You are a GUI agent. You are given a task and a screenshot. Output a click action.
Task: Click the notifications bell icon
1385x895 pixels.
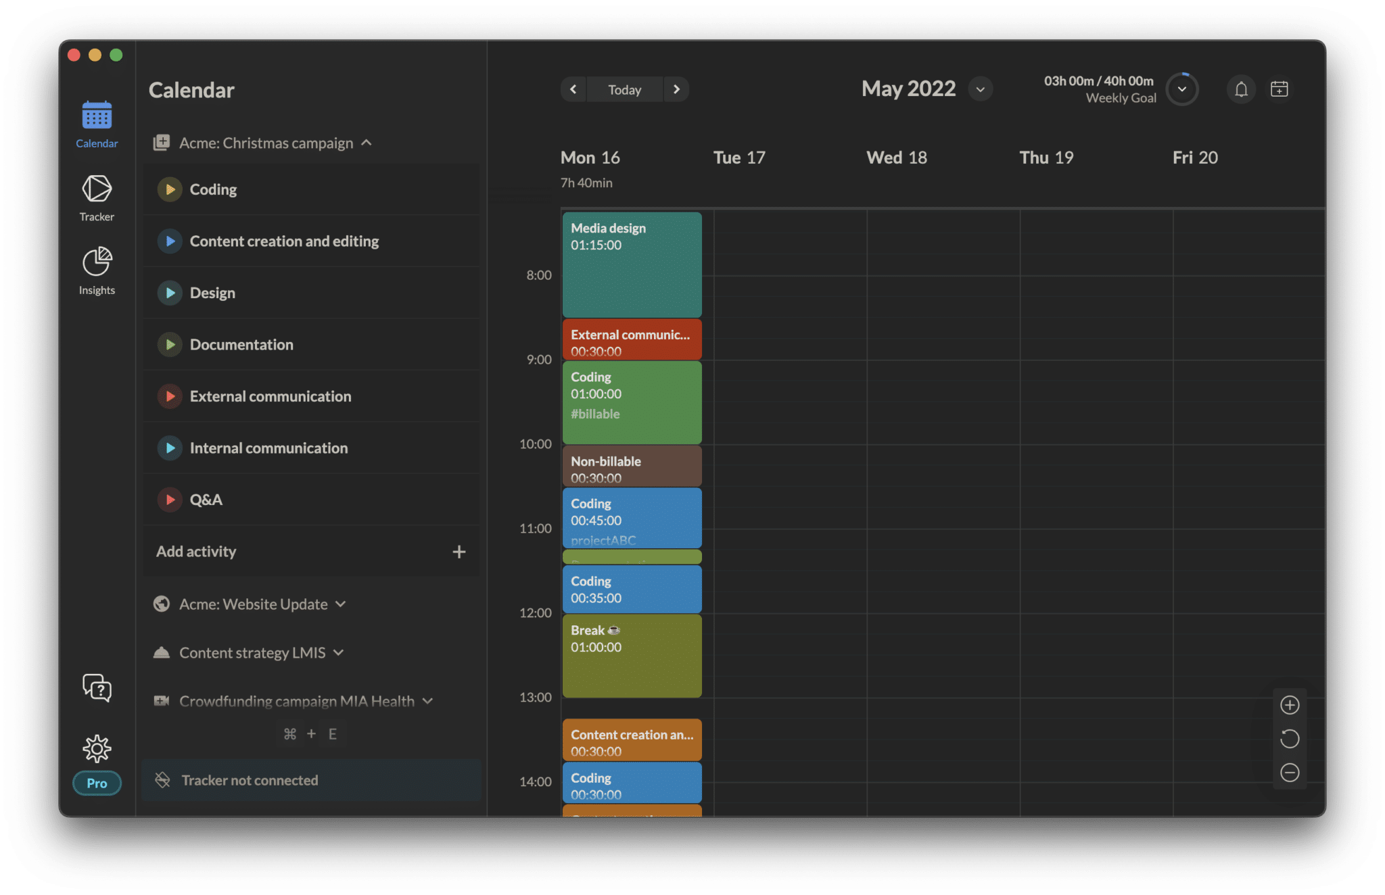[1241, 89]
